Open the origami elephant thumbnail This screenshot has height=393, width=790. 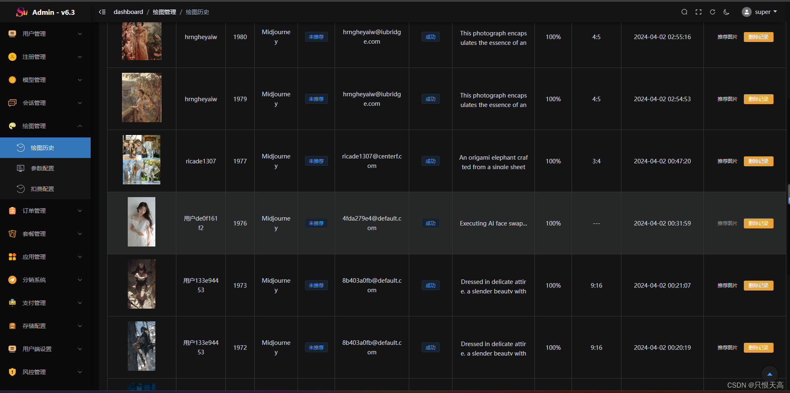[x=141, y=160]
